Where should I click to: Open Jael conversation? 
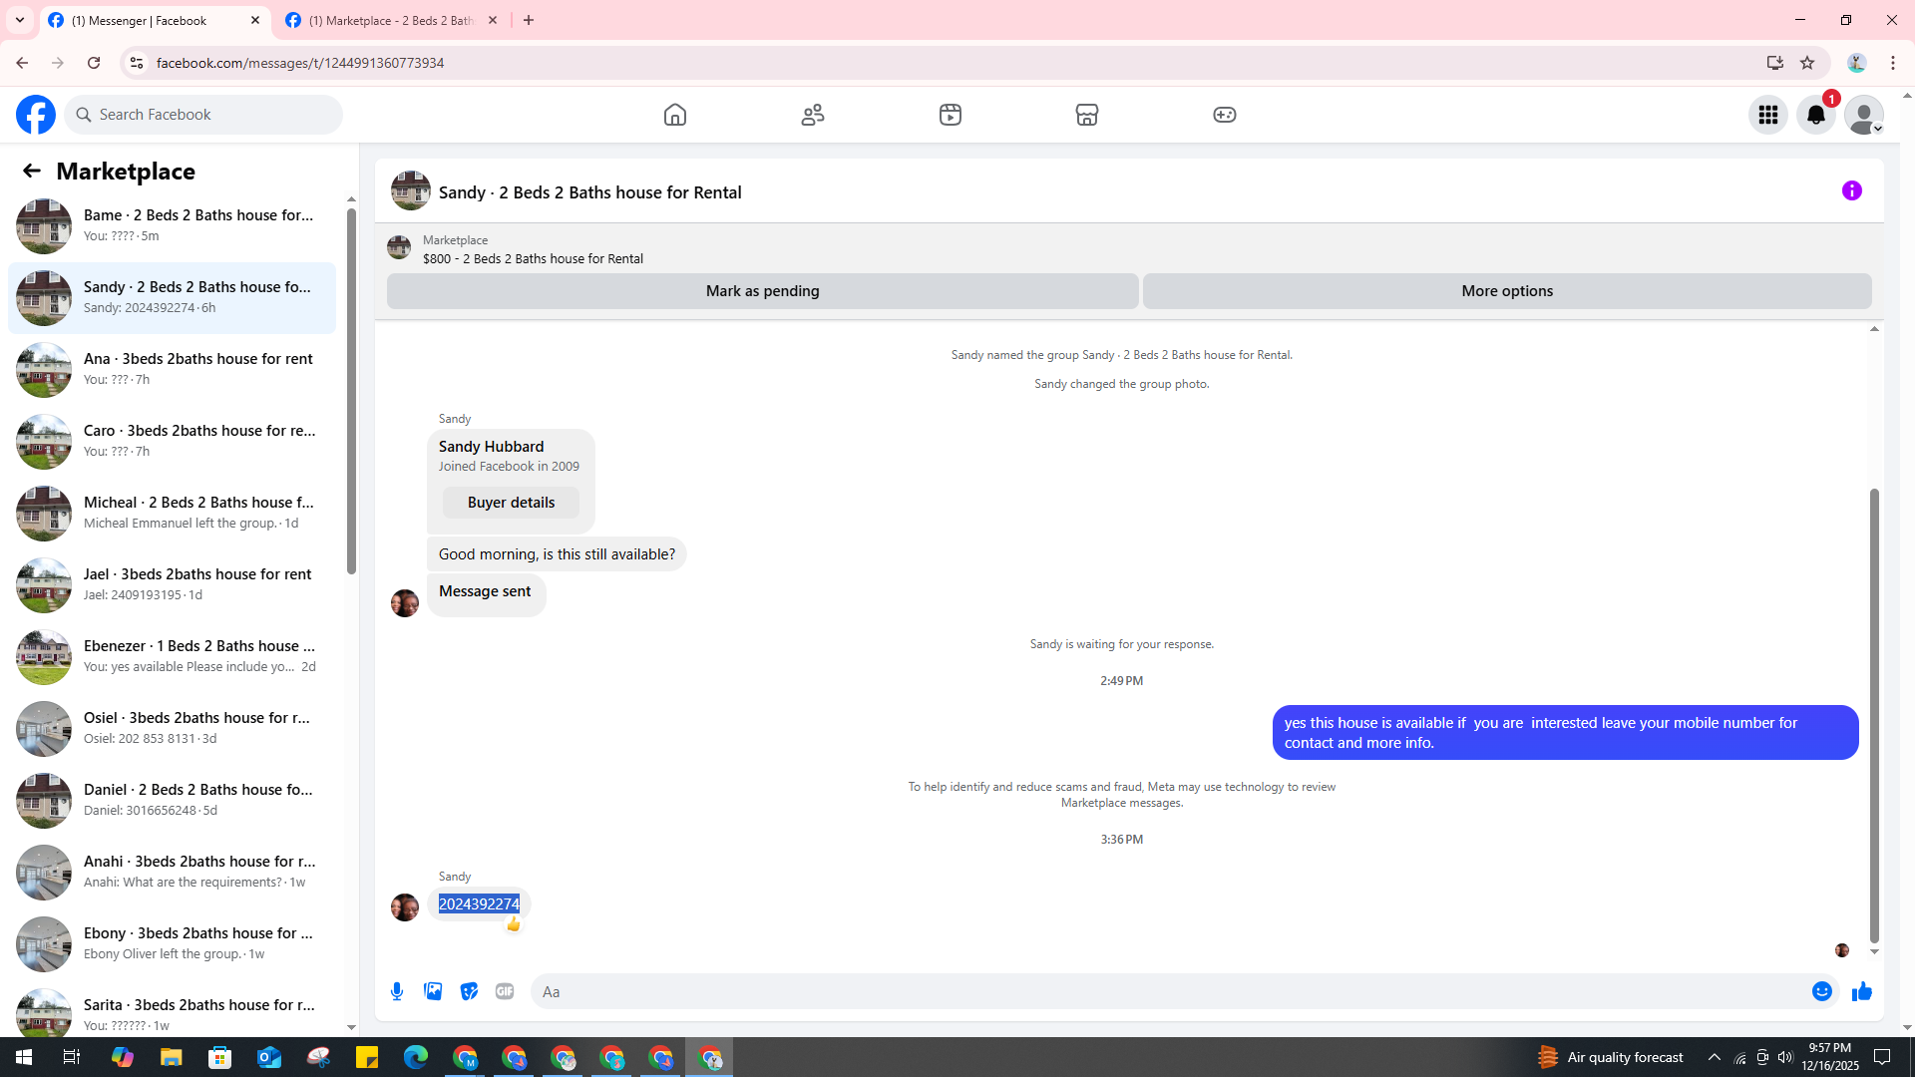(173, 585)
